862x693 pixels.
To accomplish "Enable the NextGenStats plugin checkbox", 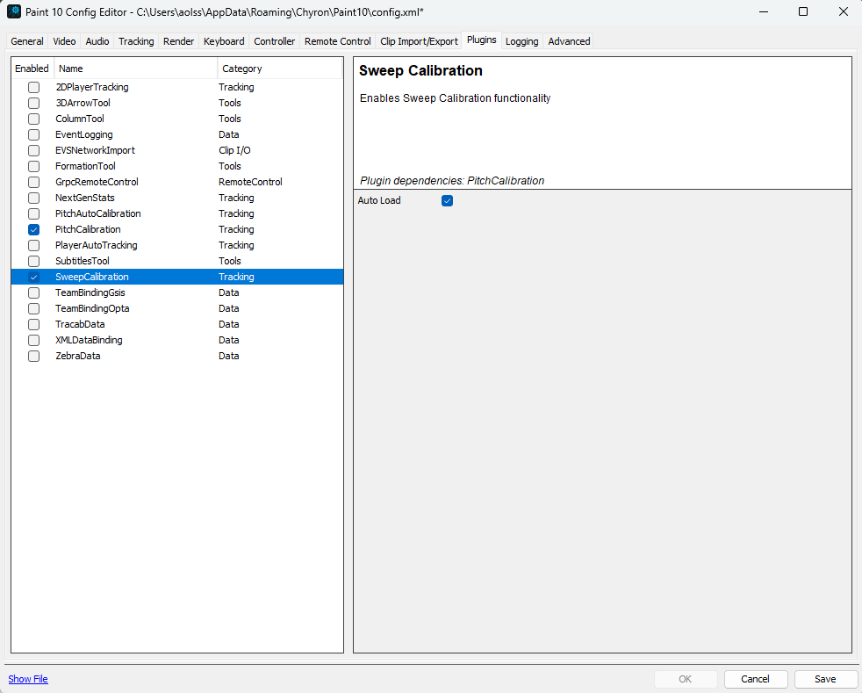I will (x=33, y=198).
